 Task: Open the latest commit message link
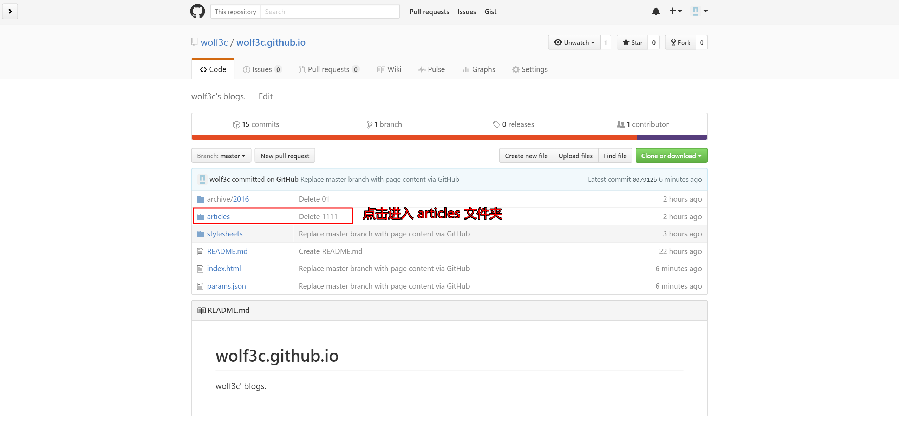[379, 179]
